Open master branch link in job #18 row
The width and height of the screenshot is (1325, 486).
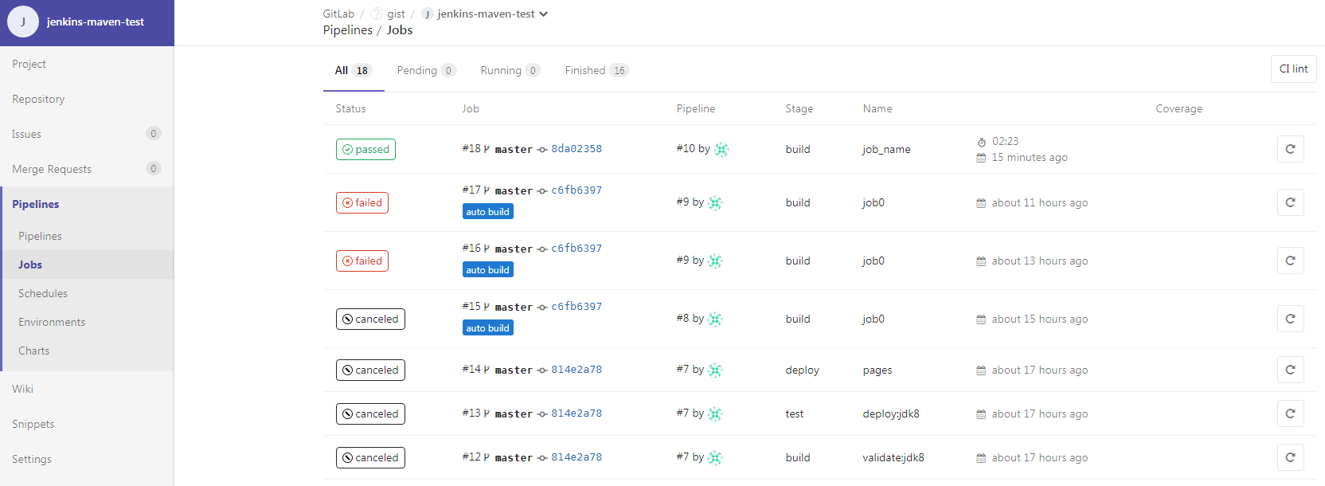[x=514, y=150]
